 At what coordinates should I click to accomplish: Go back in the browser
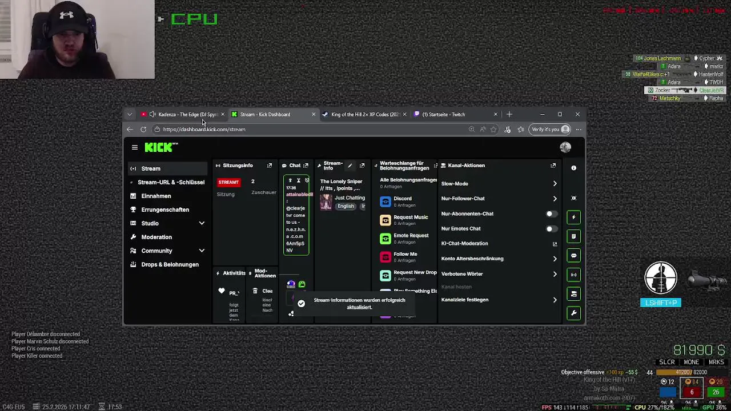[x=130, y=130]
